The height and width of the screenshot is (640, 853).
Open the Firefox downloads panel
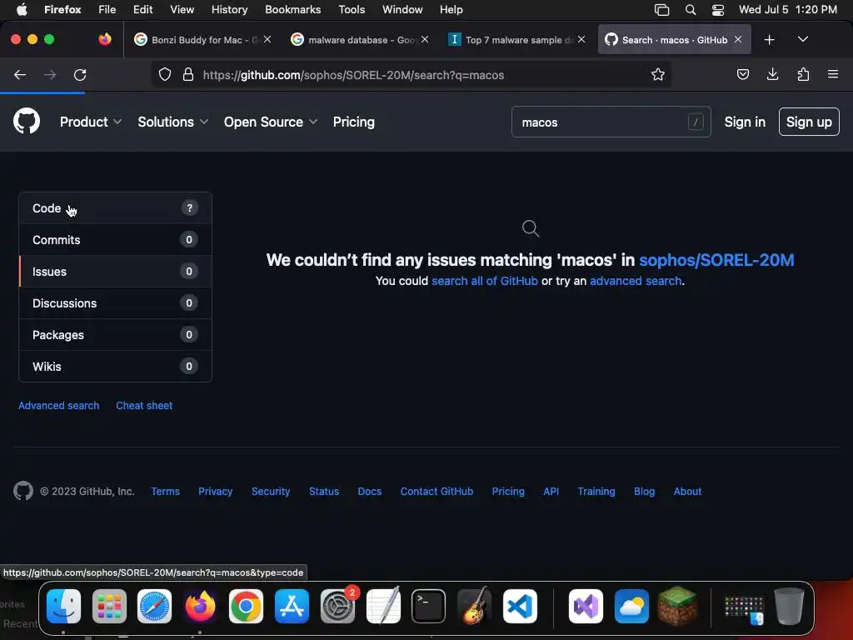point(772,74)
